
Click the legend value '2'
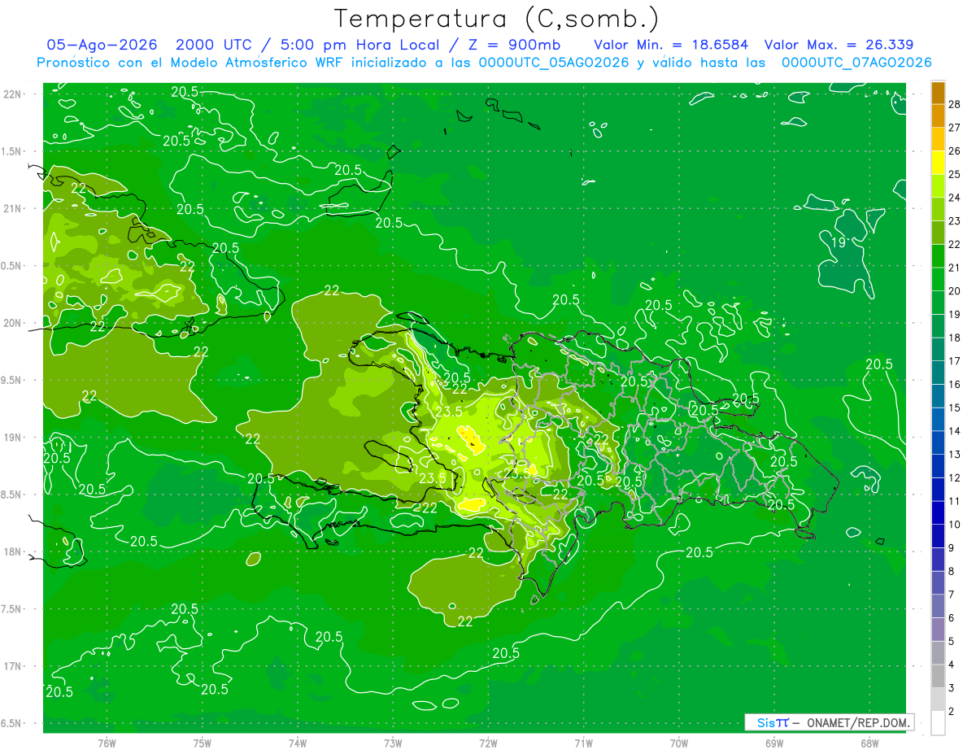point(952,712)
